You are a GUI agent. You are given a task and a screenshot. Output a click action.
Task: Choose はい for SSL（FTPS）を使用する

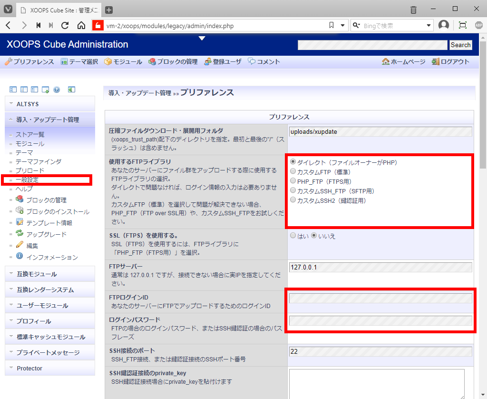[x=292, y=236]
